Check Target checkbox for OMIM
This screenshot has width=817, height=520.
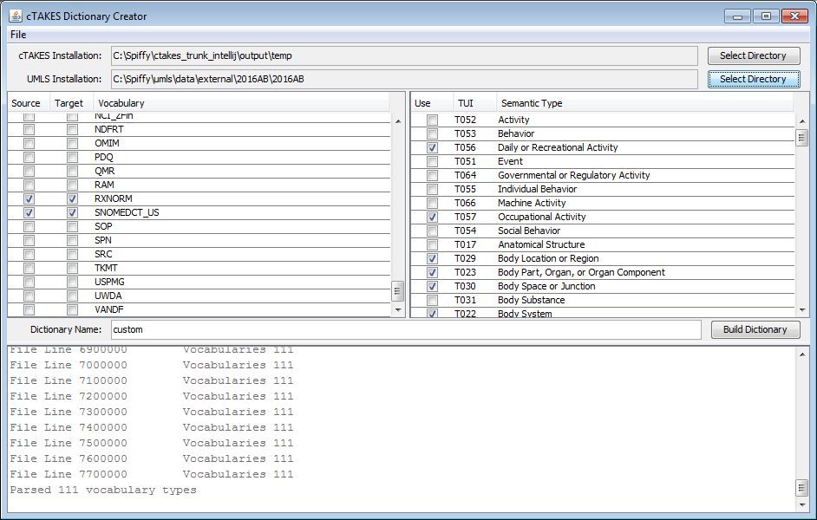click(73, 143)
